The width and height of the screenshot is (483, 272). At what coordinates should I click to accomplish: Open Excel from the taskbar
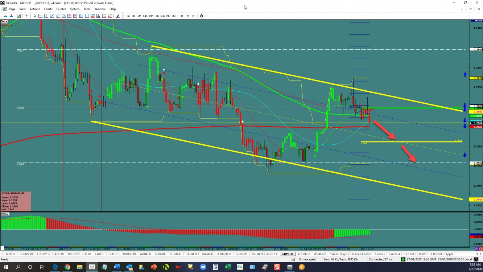227,267
